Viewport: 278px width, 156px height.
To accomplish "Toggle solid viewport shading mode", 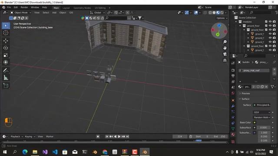I will [x=214, y=13].
